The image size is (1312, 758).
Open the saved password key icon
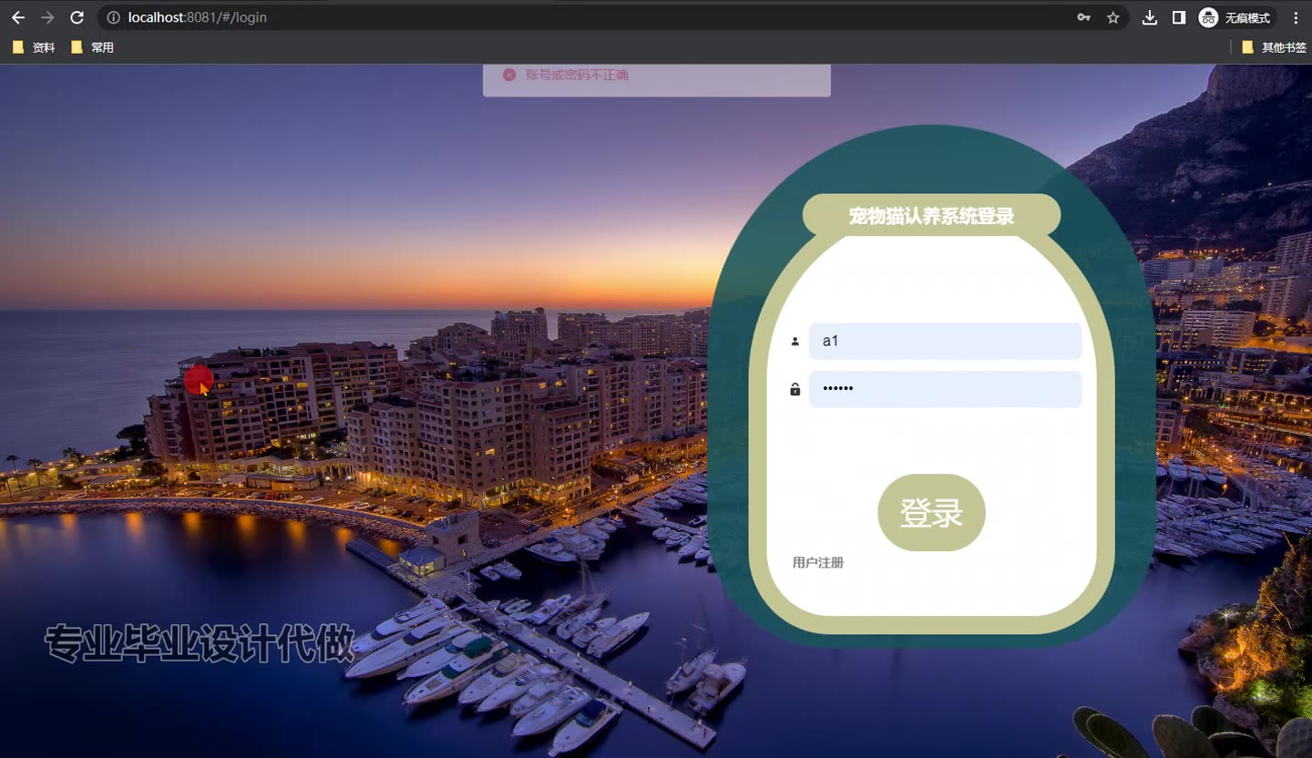(x=1083, y=17)
